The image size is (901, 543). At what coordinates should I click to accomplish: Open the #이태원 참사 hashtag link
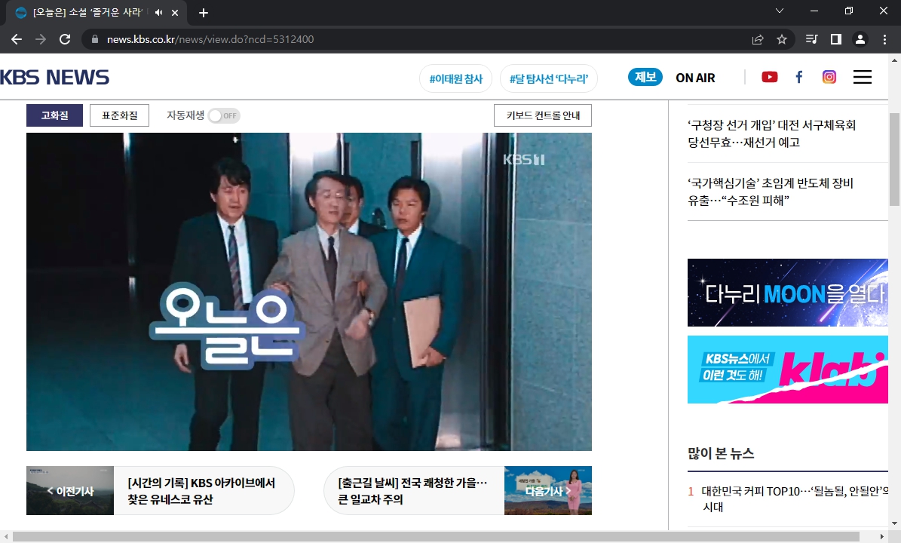click(x=456, y=78)
